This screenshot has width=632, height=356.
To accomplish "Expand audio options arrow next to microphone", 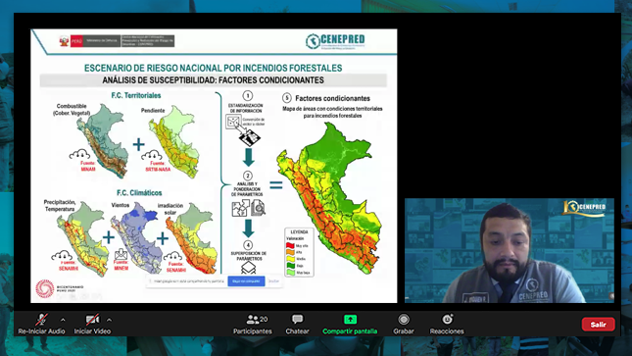I will pyautogui.click(x=63, y=320).
